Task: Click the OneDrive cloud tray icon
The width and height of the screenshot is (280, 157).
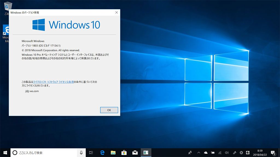Action: point(206,153)
